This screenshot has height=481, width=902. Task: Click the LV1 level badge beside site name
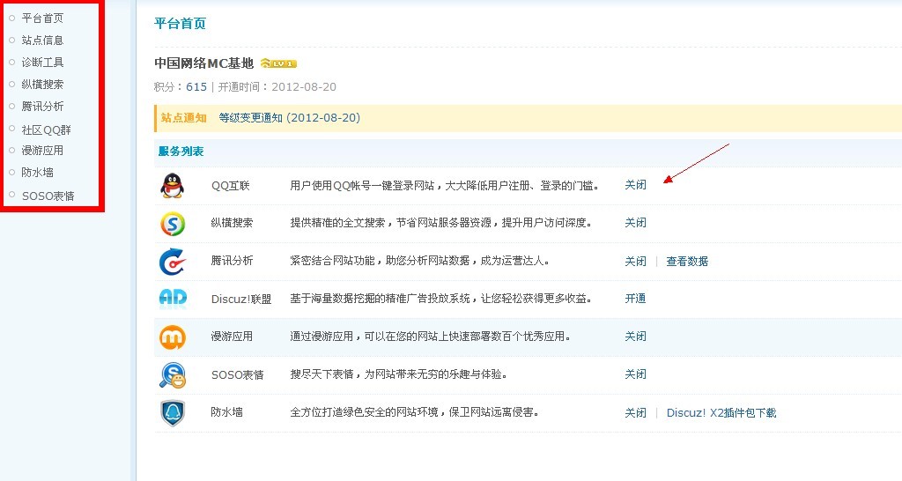278,63
